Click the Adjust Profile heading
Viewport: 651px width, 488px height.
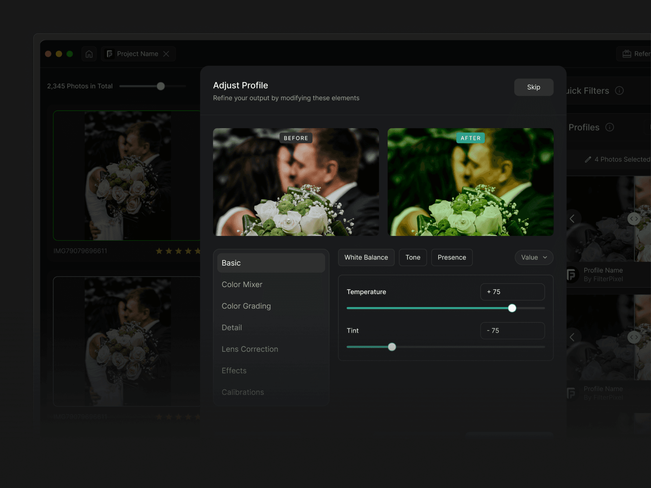pyautogui.click(x=240, y=85)
